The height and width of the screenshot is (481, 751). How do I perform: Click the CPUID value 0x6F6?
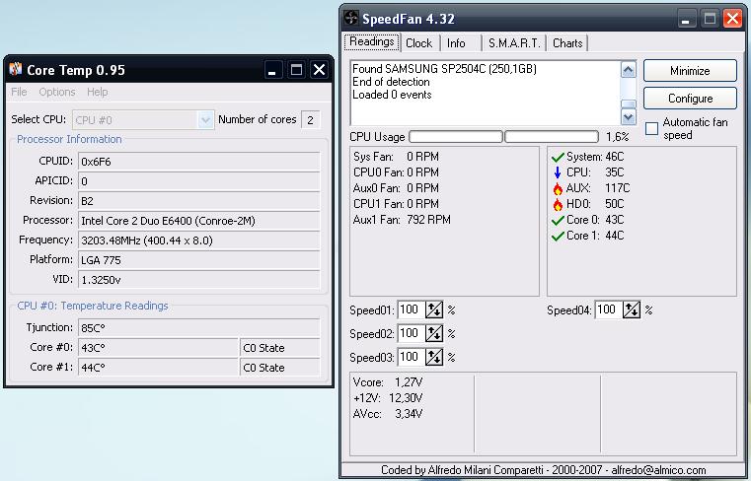click(x=198, y=162)
